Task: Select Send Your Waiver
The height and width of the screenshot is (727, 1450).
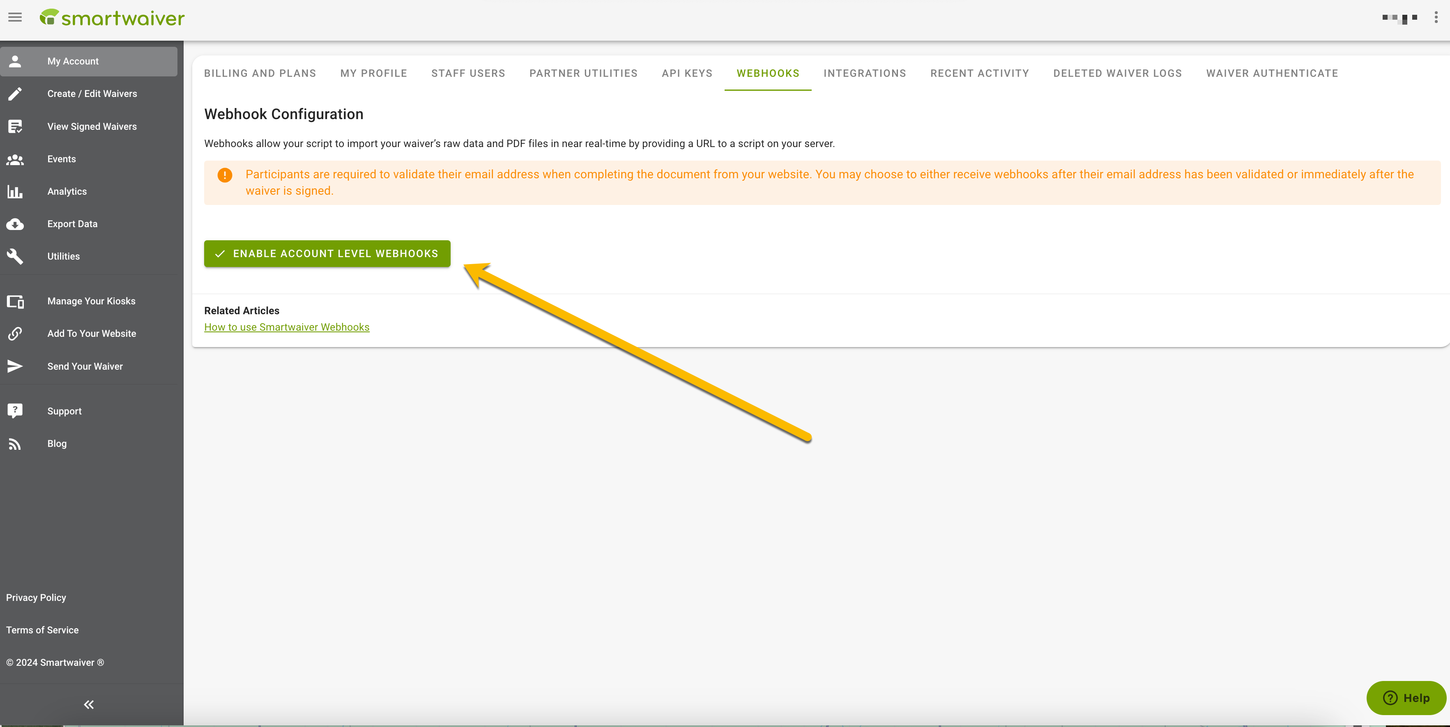Action: [x=89, y=366]
